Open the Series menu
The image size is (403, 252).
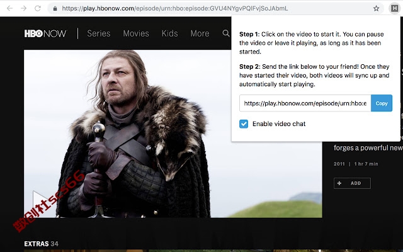coord(99,33)
